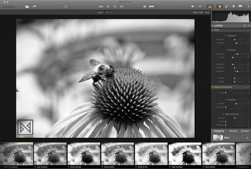
Task: Toggle the Tone section checkmark
Action: tap(248, 30)
